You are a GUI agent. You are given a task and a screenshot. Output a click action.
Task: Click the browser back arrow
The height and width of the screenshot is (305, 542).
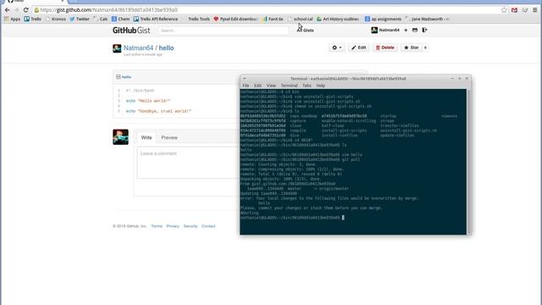click(x=7, y=10)
